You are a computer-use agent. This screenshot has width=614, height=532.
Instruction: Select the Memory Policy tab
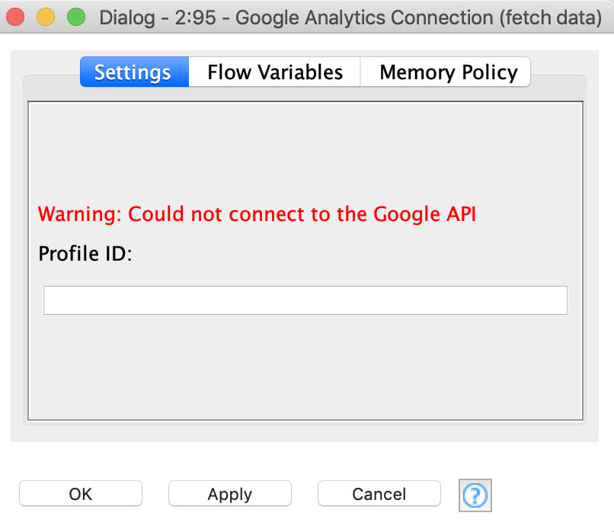click(447, 72)
